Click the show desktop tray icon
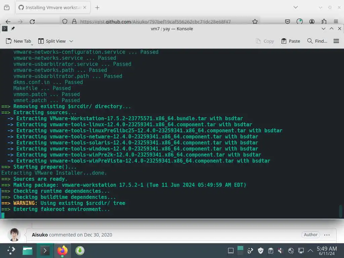Viewport: 344px width, 258px height. (230, 251)
